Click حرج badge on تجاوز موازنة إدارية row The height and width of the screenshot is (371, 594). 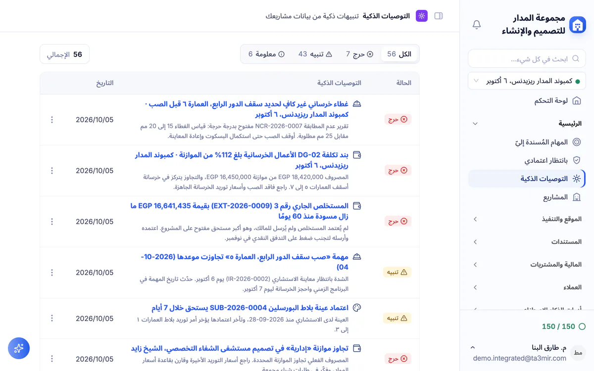coord(398,359)
